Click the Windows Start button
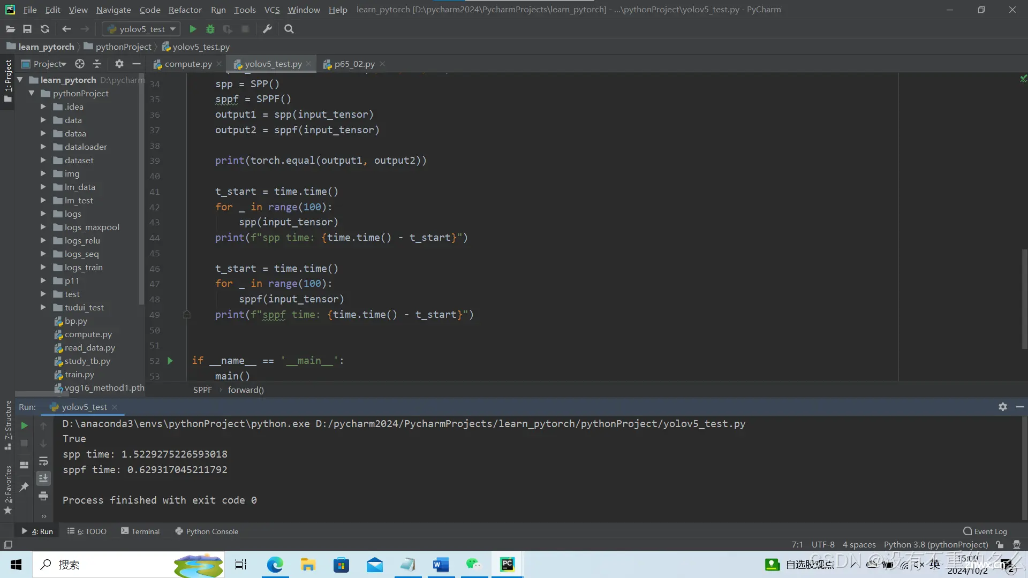 click(16, 565)
